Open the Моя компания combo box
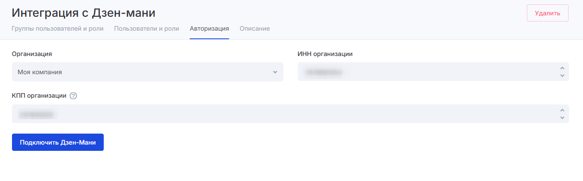Viewport: 583px width, 181px height. pos(147,72)
